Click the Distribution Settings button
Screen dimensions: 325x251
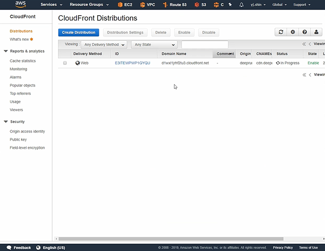125,32
